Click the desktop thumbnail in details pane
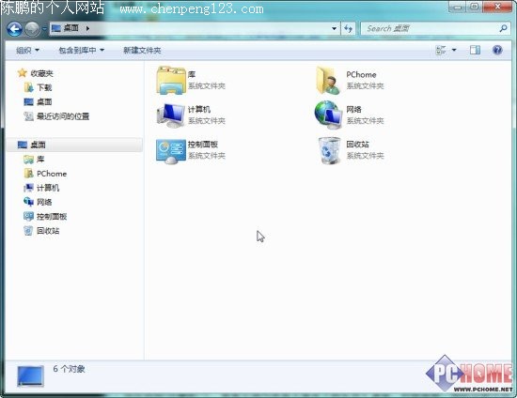 (x=30, y=376)
